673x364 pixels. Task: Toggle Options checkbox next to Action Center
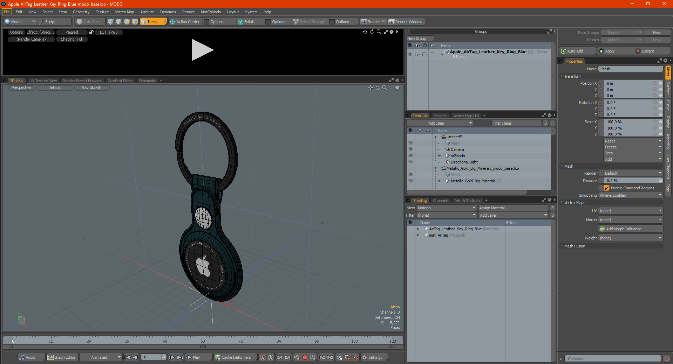[x=206, y=22]
